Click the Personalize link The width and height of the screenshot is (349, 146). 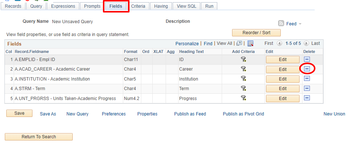(x=187, y=43)
